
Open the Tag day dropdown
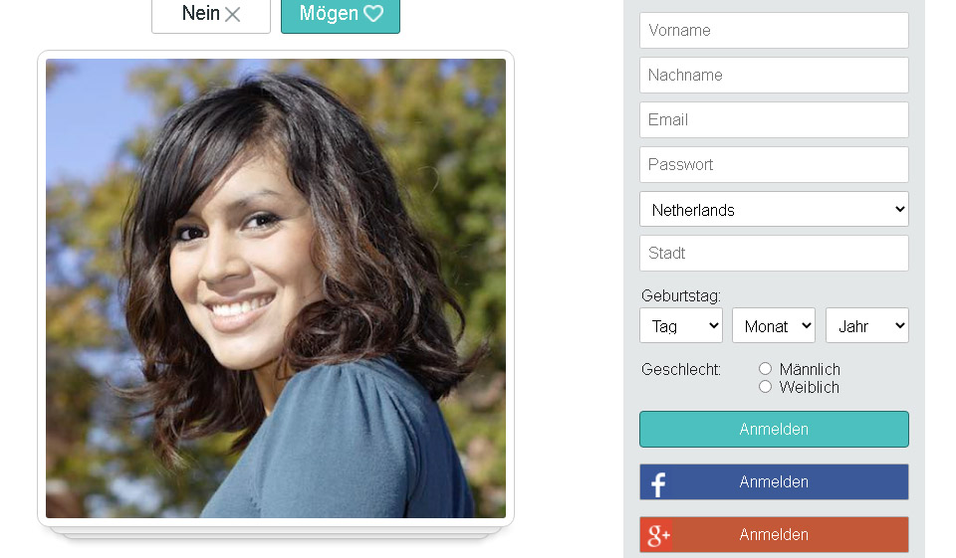(681, 325)
